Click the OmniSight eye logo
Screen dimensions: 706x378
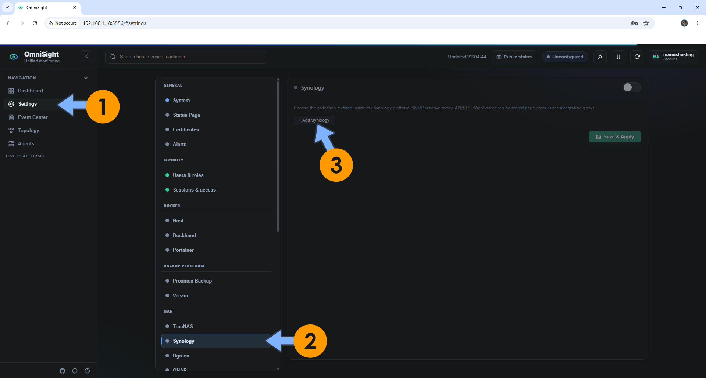[x=14, y=57]
